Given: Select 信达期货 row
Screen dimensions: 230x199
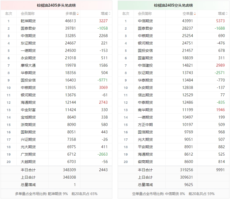Looking at the screenshot, I should 174,95.
